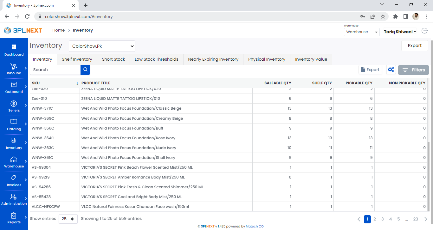Open the Dashboard sidebar icon

[14, 47]
